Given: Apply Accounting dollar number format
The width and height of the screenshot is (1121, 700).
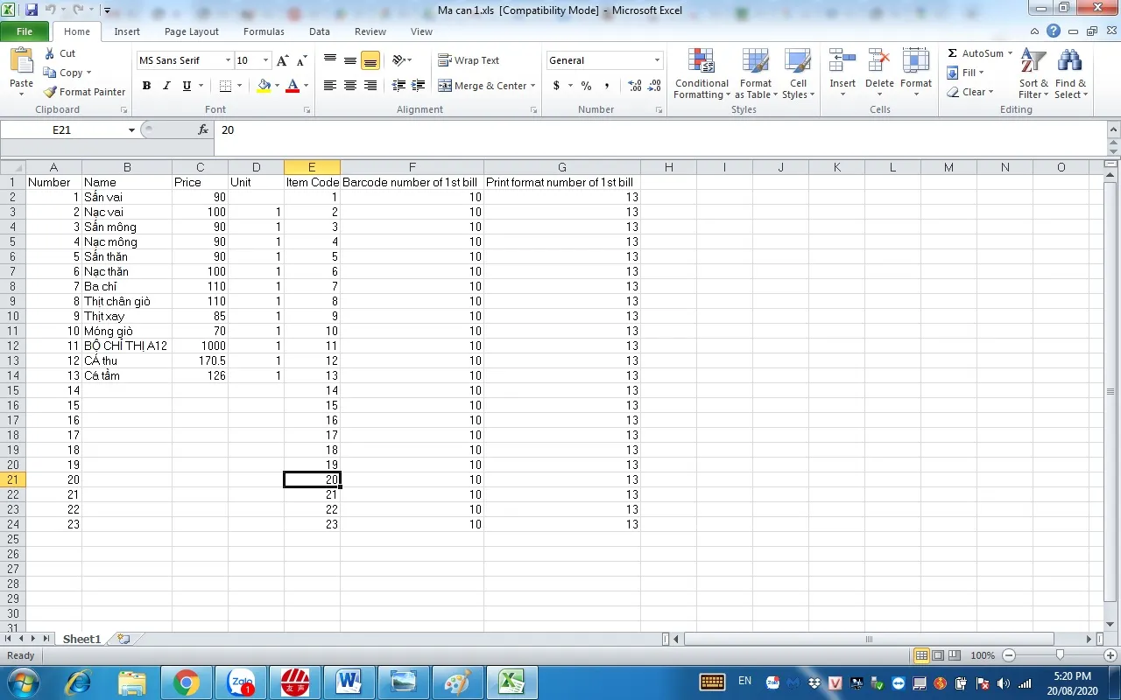Looking at the screenshot, I should click(x=556, y=86).
